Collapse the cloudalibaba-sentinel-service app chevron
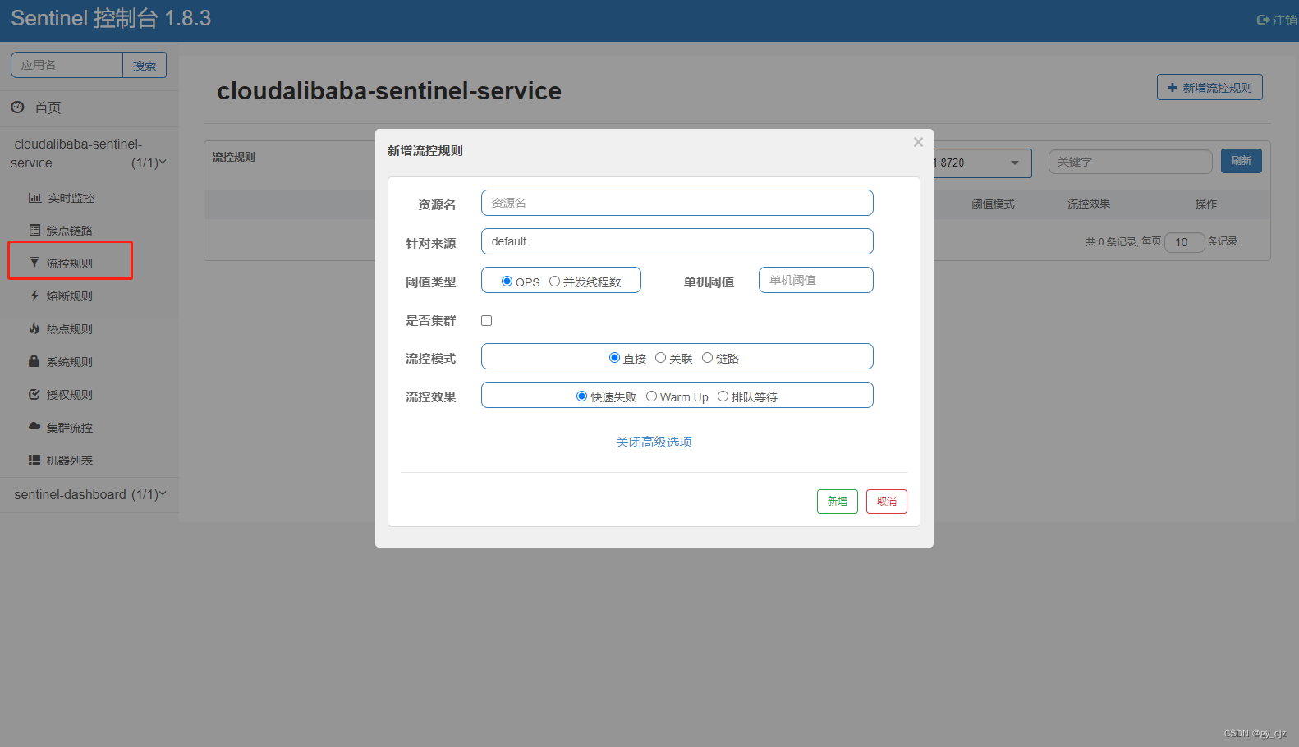This screenshot has width=1299, height=747. click(163, 162)
